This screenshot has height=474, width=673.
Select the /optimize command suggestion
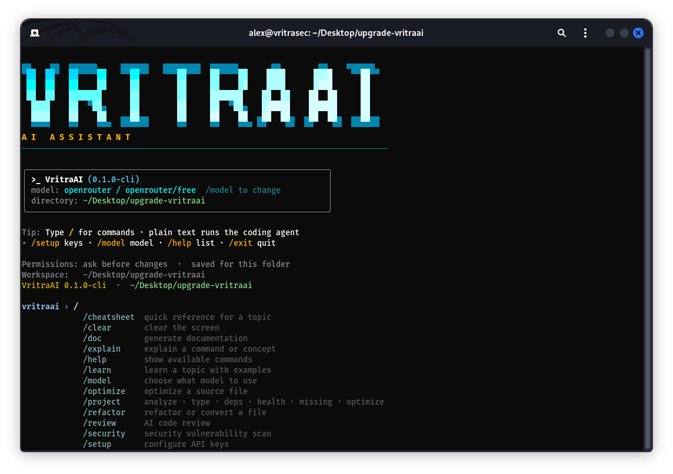click(104, 391)
